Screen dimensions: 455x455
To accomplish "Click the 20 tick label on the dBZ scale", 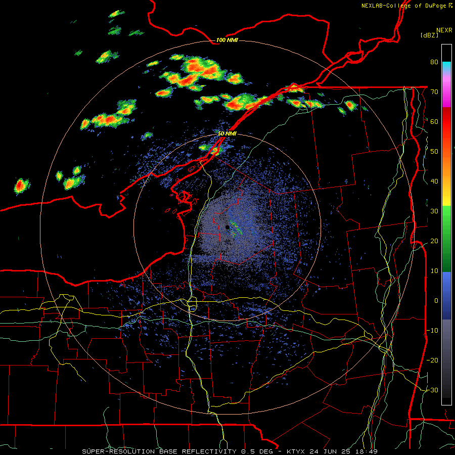I will click(434, 241).
